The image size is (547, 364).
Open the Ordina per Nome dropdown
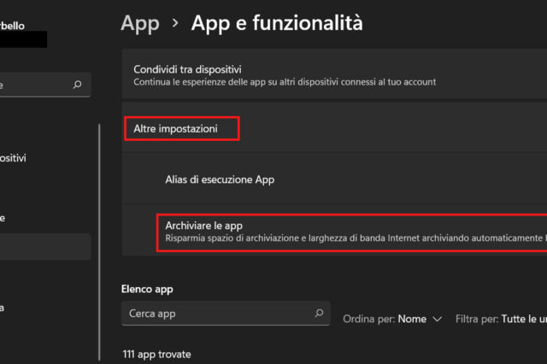click(419, 319)
